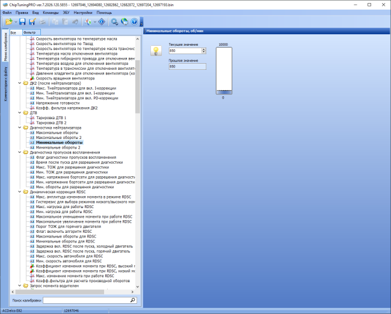Collapse the ДТВ folder
Image resolution: width=391 pixels, height=314 pixels.
click(x=20, y=112)
